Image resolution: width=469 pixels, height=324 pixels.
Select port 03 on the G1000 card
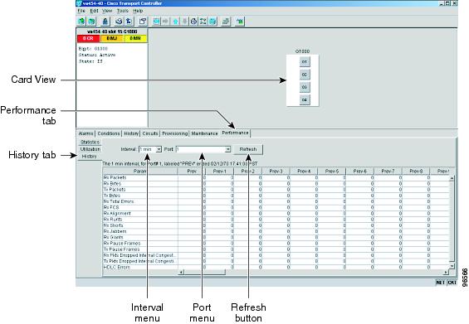pos(305,87)
